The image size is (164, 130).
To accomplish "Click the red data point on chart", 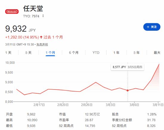I will (x=128, y=90).
